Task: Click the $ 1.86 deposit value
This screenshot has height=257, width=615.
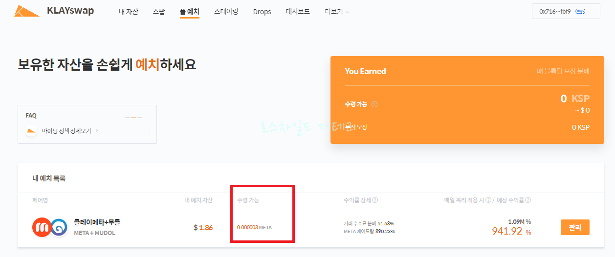Action: (x=203, y=227)
